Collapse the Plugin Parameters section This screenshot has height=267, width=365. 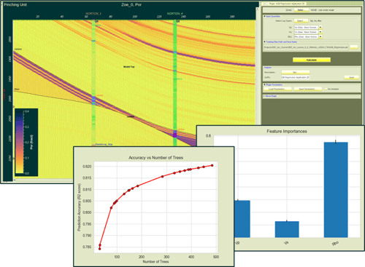(x=265, y=84)
